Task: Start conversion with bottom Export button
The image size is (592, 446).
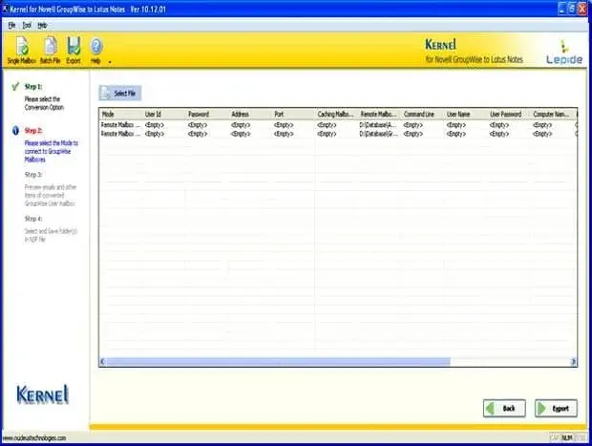Action: coord(556,408)
